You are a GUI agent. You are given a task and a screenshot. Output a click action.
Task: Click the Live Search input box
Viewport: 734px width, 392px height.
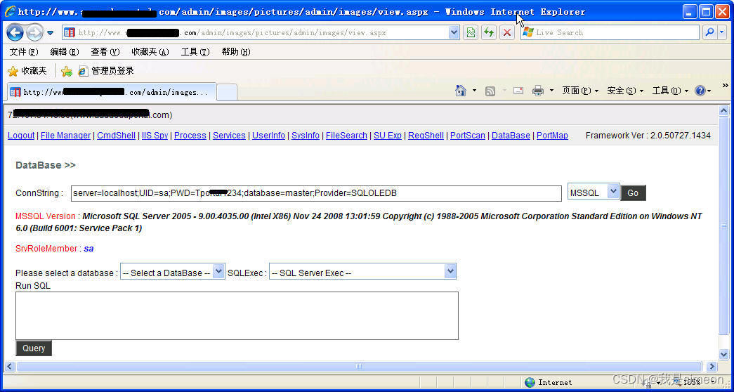610,32
